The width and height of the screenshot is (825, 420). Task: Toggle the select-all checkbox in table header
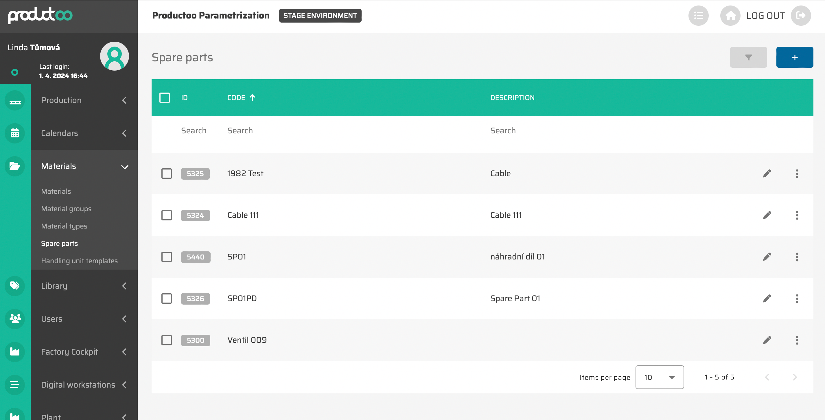(x=165, y=98)
